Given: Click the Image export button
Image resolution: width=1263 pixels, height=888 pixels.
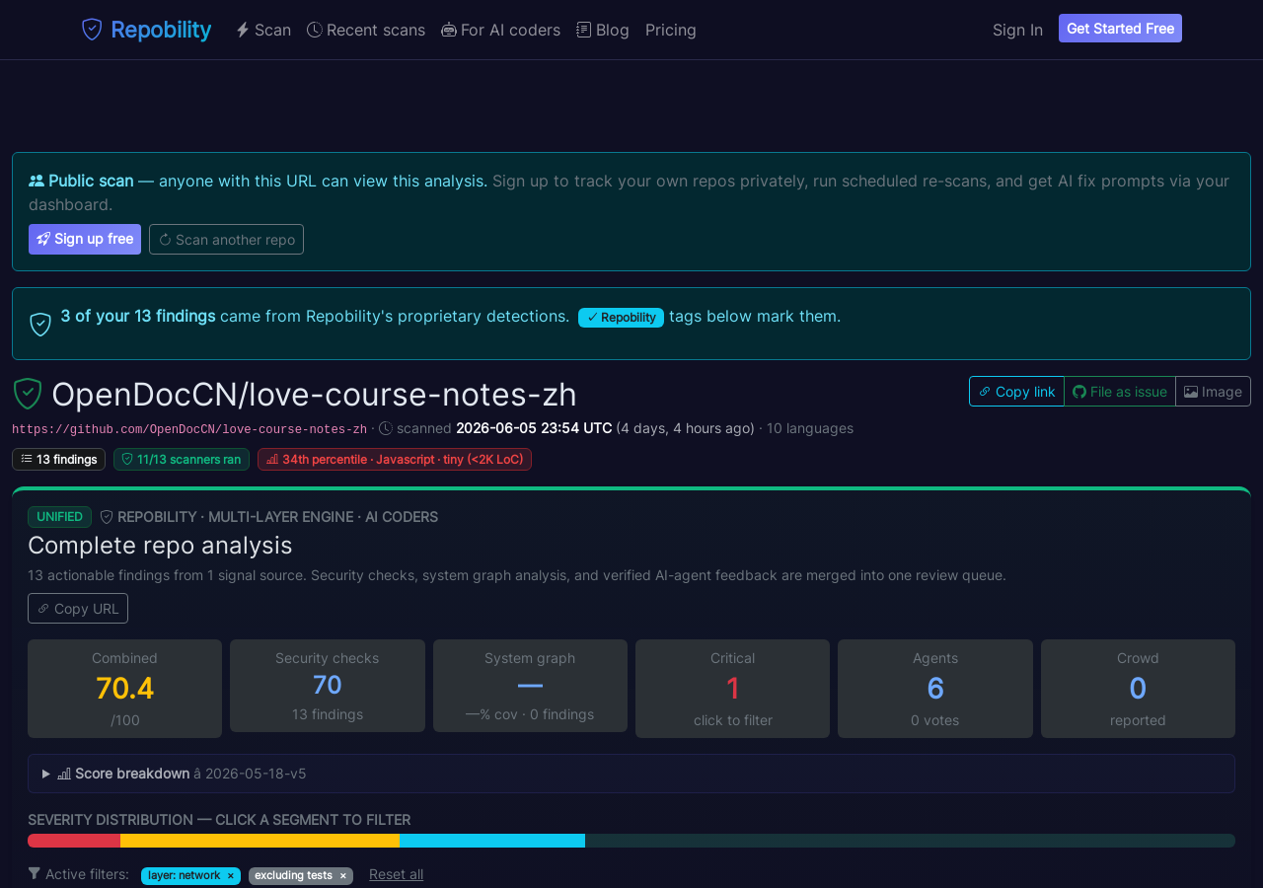Looking at the screenshot, I should tap(1213, 391).
